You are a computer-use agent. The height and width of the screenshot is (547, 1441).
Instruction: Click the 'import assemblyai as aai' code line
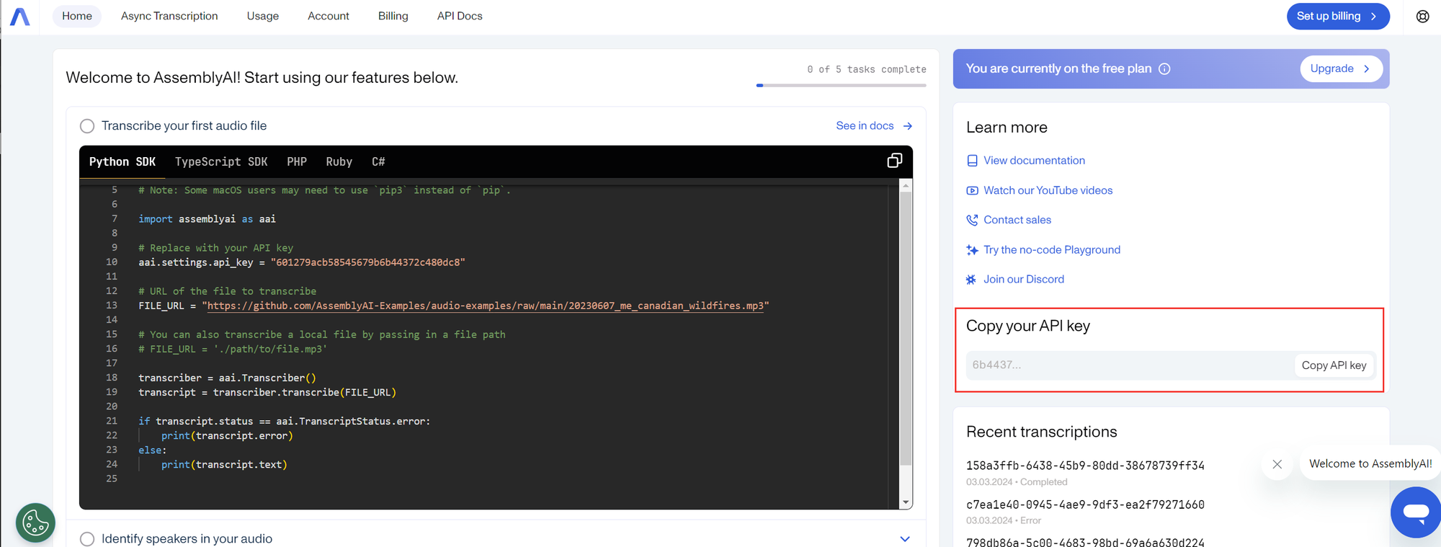[x=208, y=219]
